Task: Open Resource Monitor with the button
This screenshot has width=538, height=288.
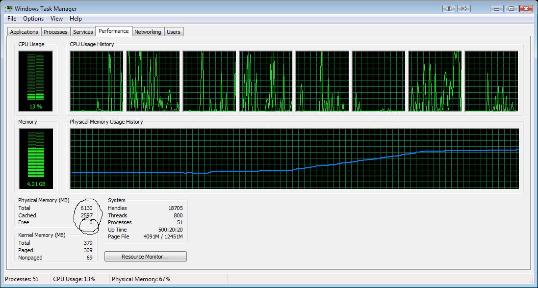Action: 146,257
